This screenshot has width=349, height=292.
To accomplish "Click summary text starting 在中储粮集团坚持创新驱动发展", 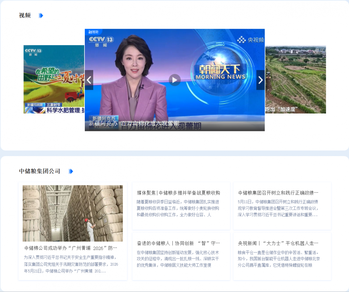I will (178, 259).
